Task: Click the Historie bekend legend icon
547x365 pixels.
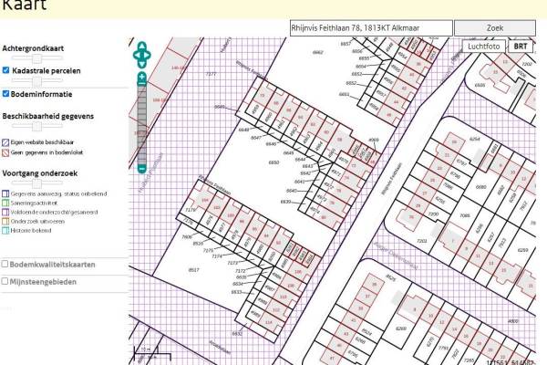Action: (5, 230)
